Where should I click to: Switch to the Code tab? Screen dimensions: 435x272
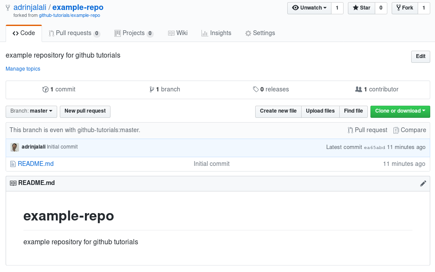[24, 33]
